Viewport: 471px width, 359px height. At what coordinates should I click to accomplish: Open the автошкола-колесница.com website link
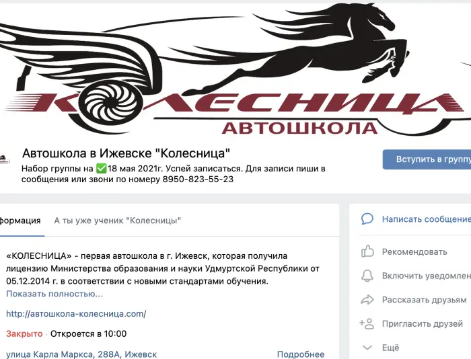pyautogui.click(x=76, y=314)
